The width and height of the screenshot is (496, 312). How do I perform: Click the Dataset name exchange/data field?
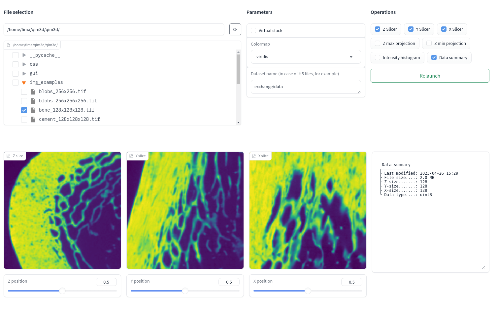(306, 87)
